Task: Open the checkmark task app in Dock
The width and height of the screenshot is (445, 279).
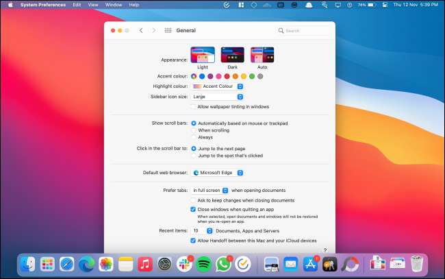Action: coord(242,264)
